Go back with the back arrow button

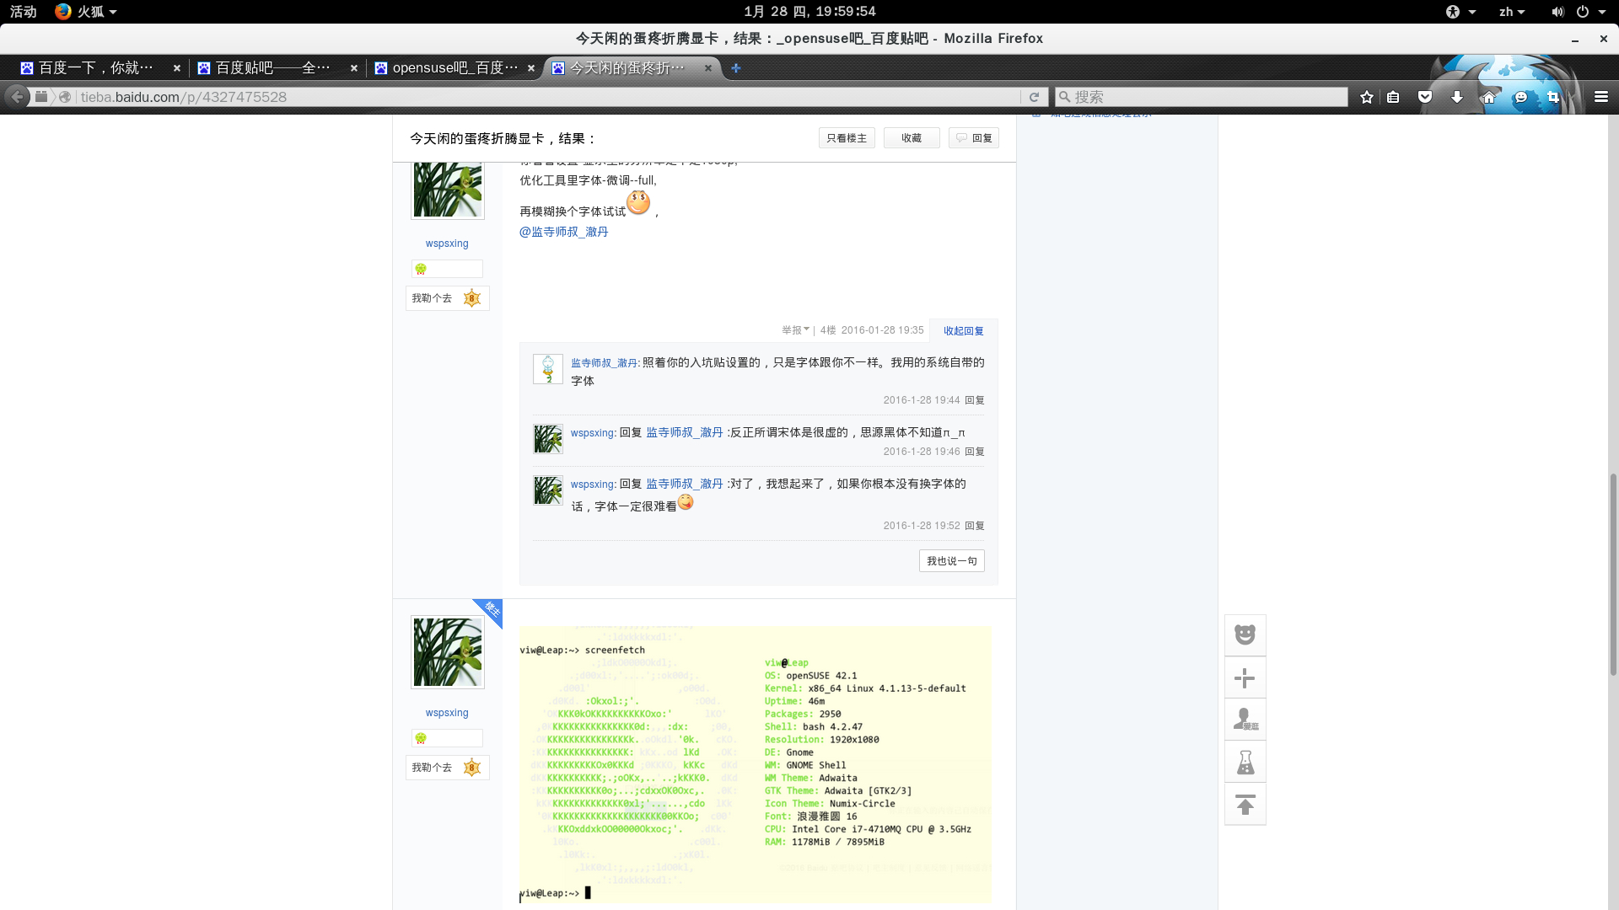coord(17,97)
